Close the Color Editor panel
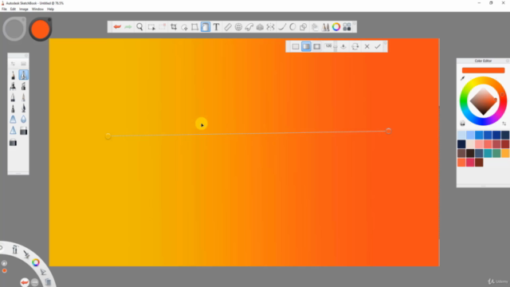Image resolution: width=510 pixels, height=287 pixels. click(507, 61)
